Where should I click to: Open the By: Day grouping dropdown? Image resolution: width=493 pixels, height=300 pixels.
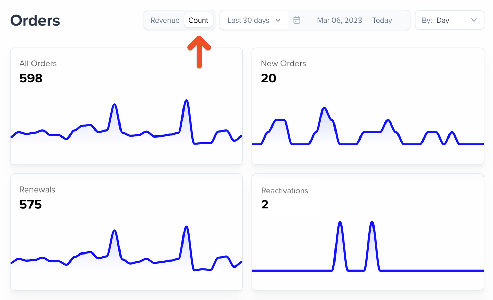(450, 20)
